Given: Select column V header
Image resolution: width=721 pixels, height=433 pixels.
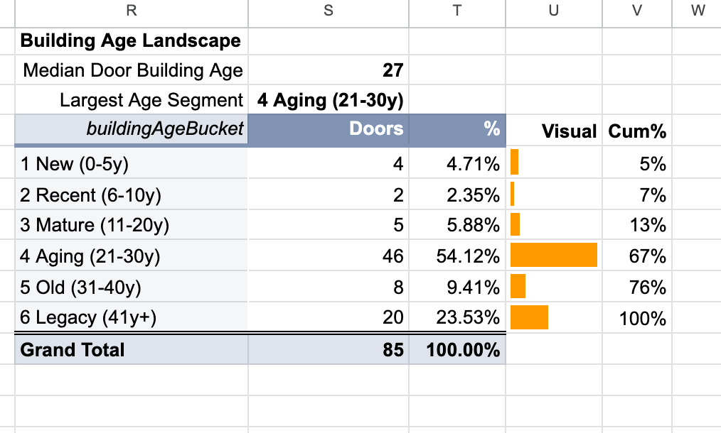Looking at the screenshot, I should (637, 11).
